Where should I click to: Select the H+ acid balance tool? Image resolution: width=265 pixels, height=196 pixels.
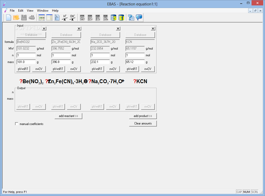point(65,18)
